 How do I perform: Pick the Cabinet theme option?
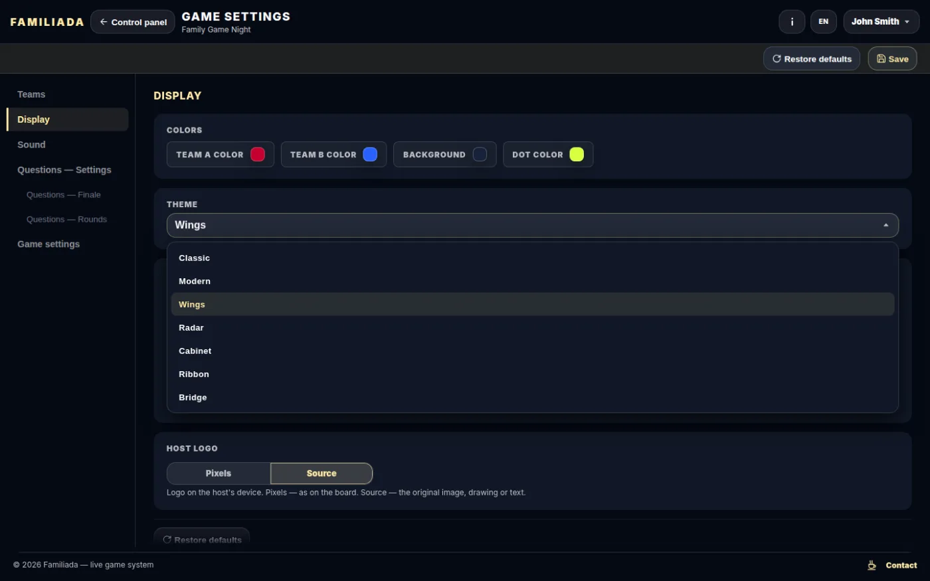(x=532, y=351)
